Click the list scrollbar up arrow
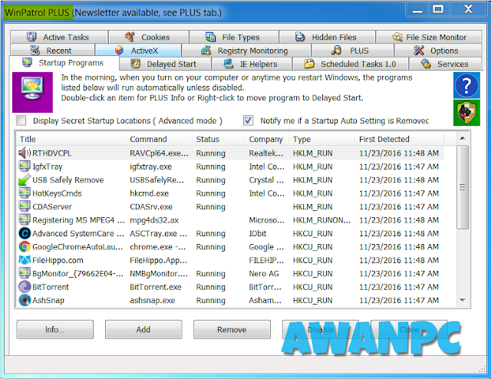This screenshot has height=379, width=491. coord(463,138)
